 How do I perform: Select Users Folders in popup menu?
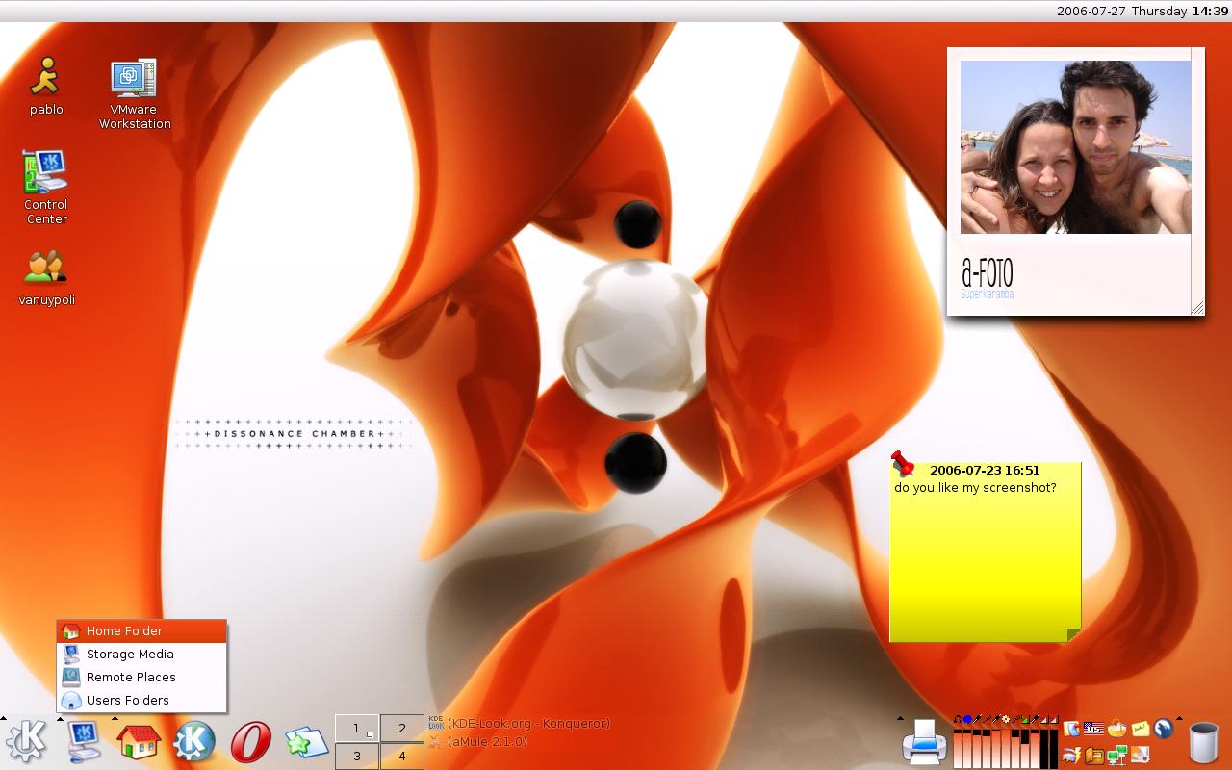point(141,700)
